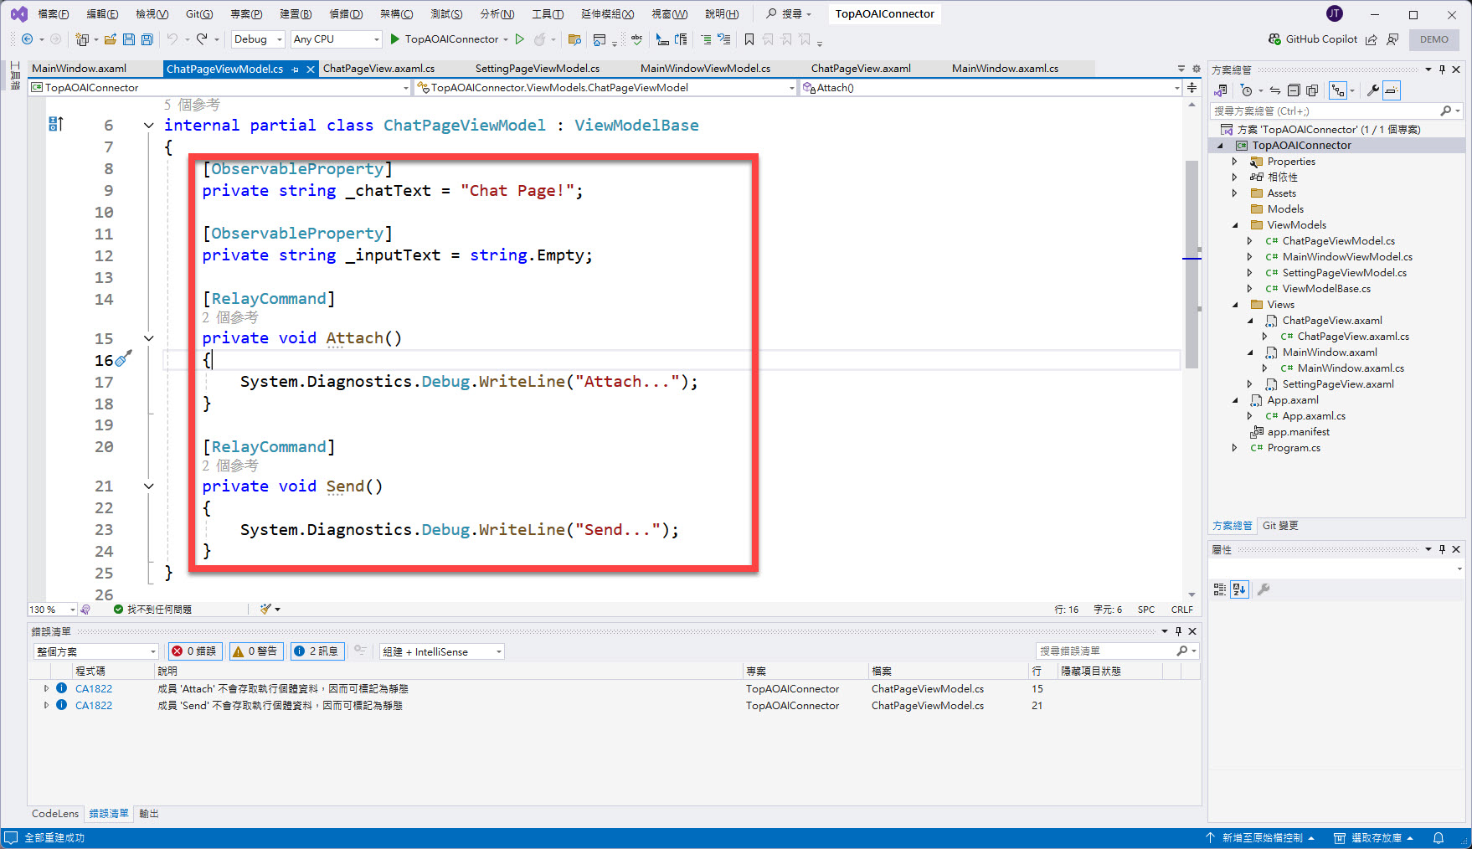The height and width of the screenshot is (849, 1472).
Task: Open the CodeLens tab at the bottom
Action: pyautogui.click(x=55, y=814)
